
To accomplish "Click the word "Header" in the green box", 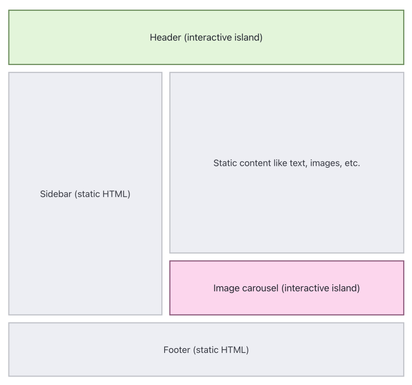I will point(166,38).
